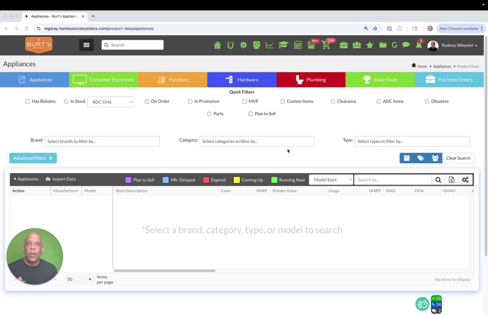Open the chat bubble messages icon
The image size is (488, 315).
pos(406,45)
